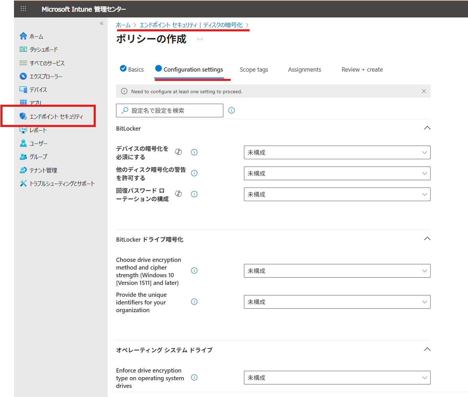Viewport: 468px width, 397px height.
Task: Show info for drive encryption method setting
Action: click(x=194, y=271)
